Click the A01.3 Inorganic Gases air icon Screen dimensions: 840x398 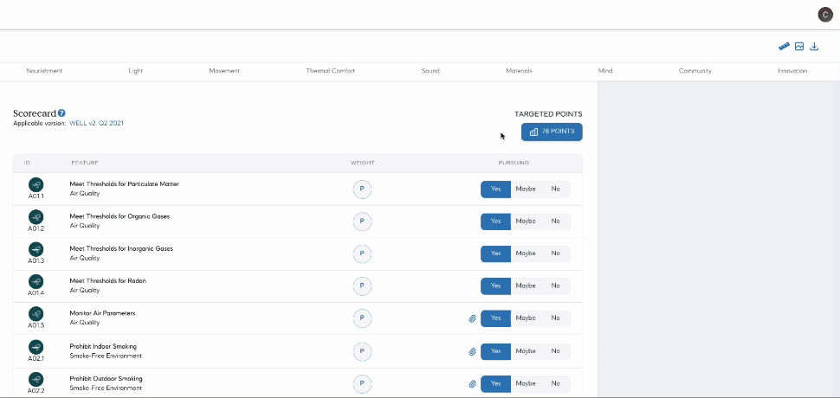pos(36,249)
